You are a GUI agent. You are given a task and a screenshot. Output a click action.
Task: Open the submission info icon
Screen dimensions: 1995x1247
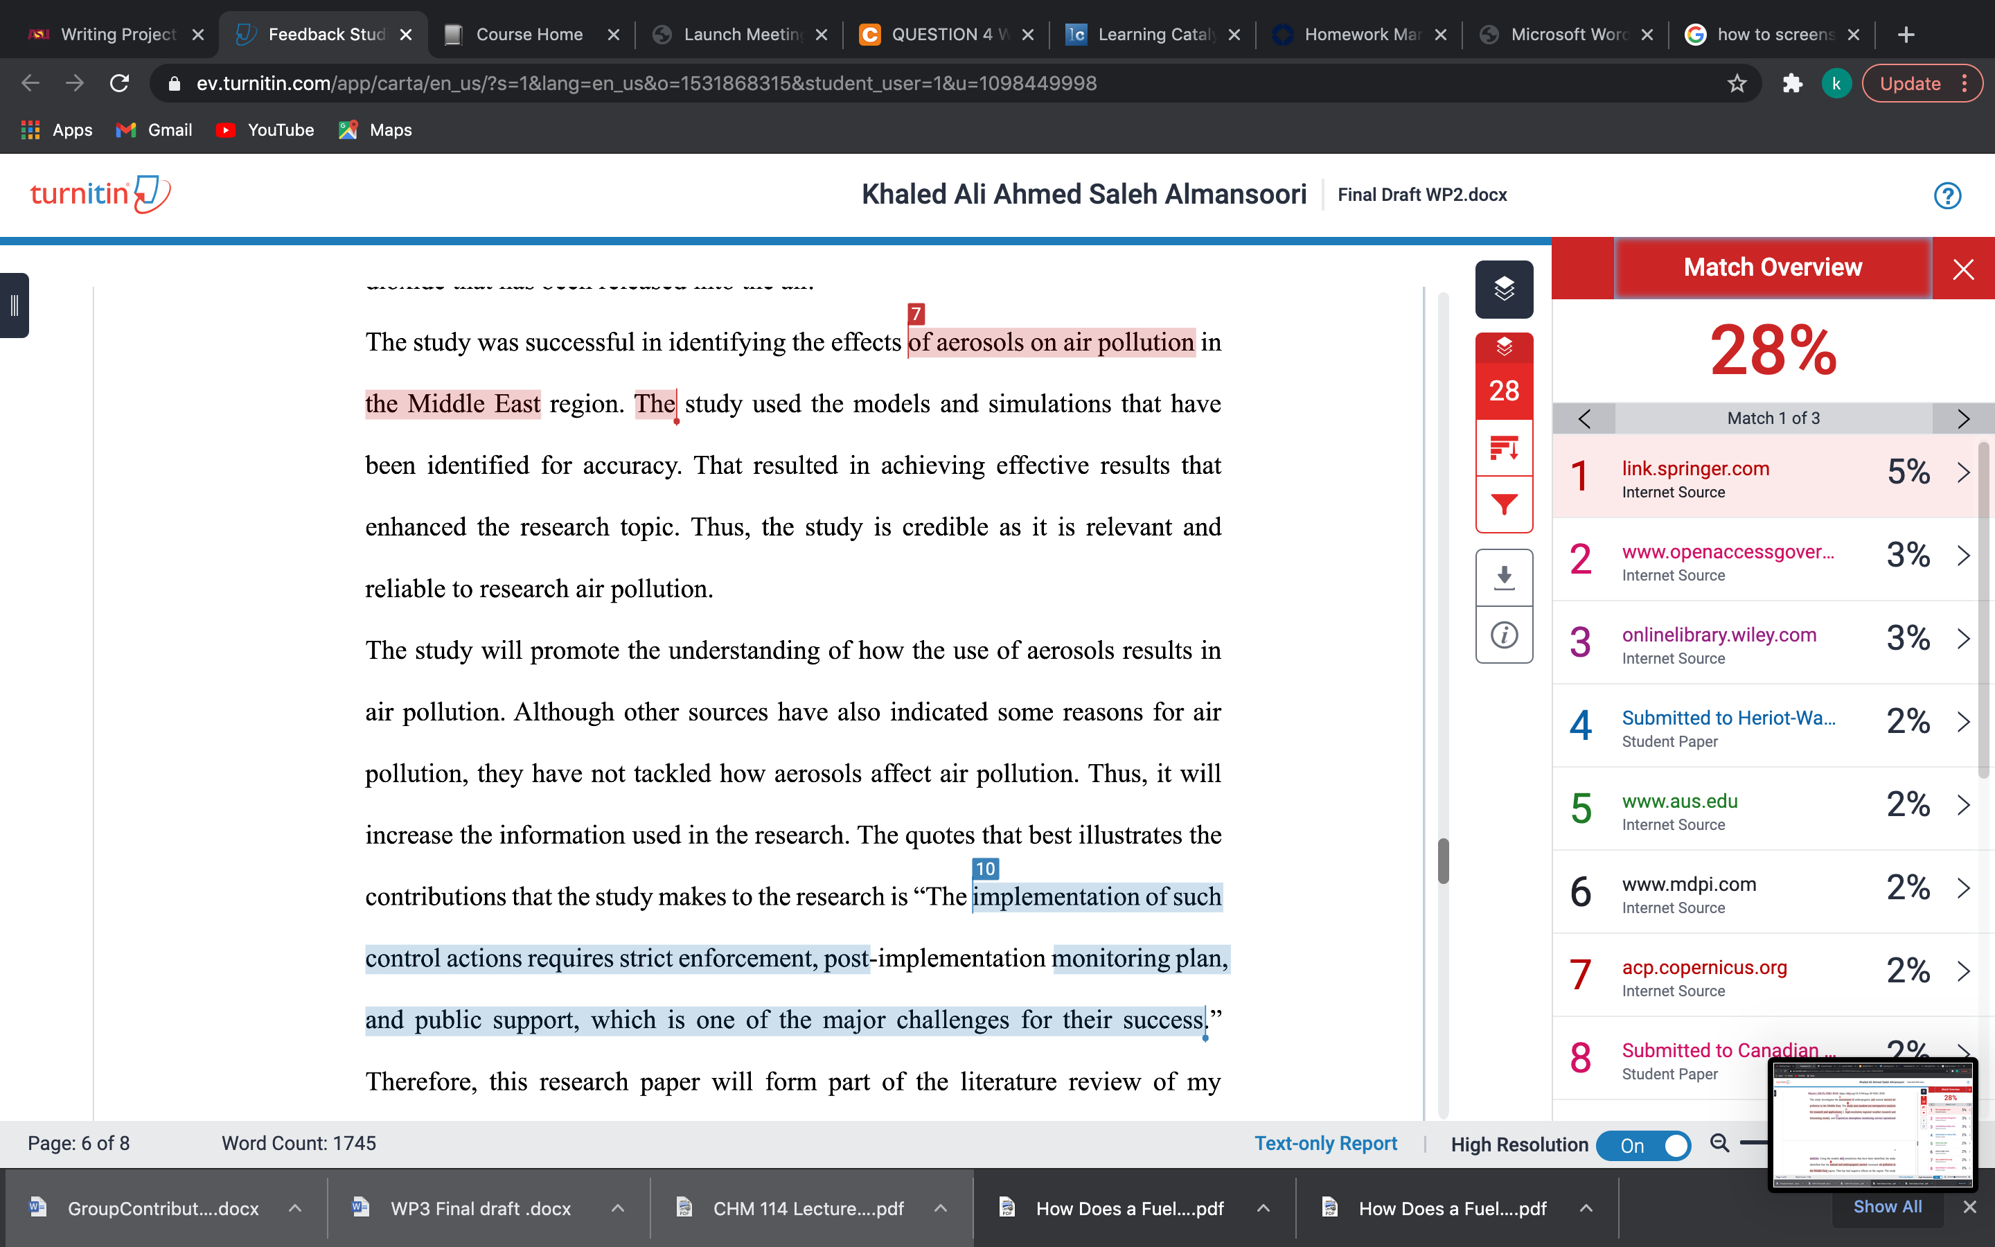click(x=1504, y=635)
